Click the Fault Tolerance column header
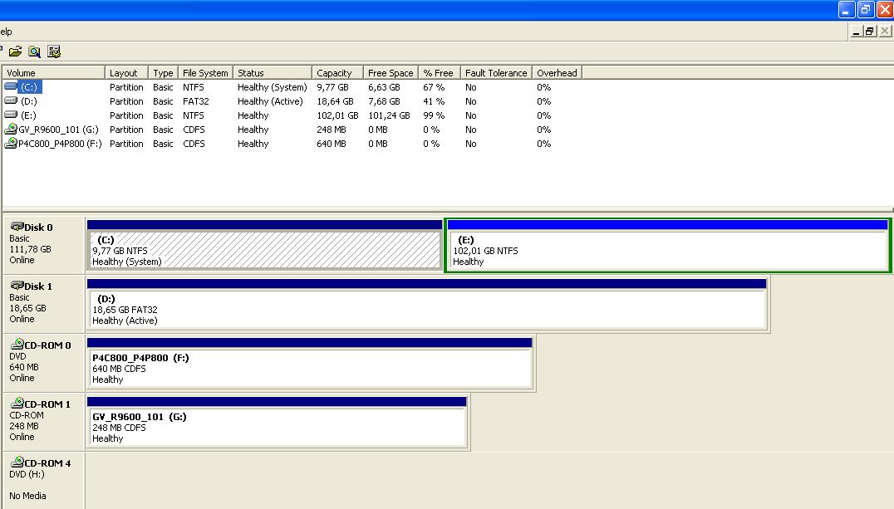Viewport: 894px width, 509px height. click(496, 73)
